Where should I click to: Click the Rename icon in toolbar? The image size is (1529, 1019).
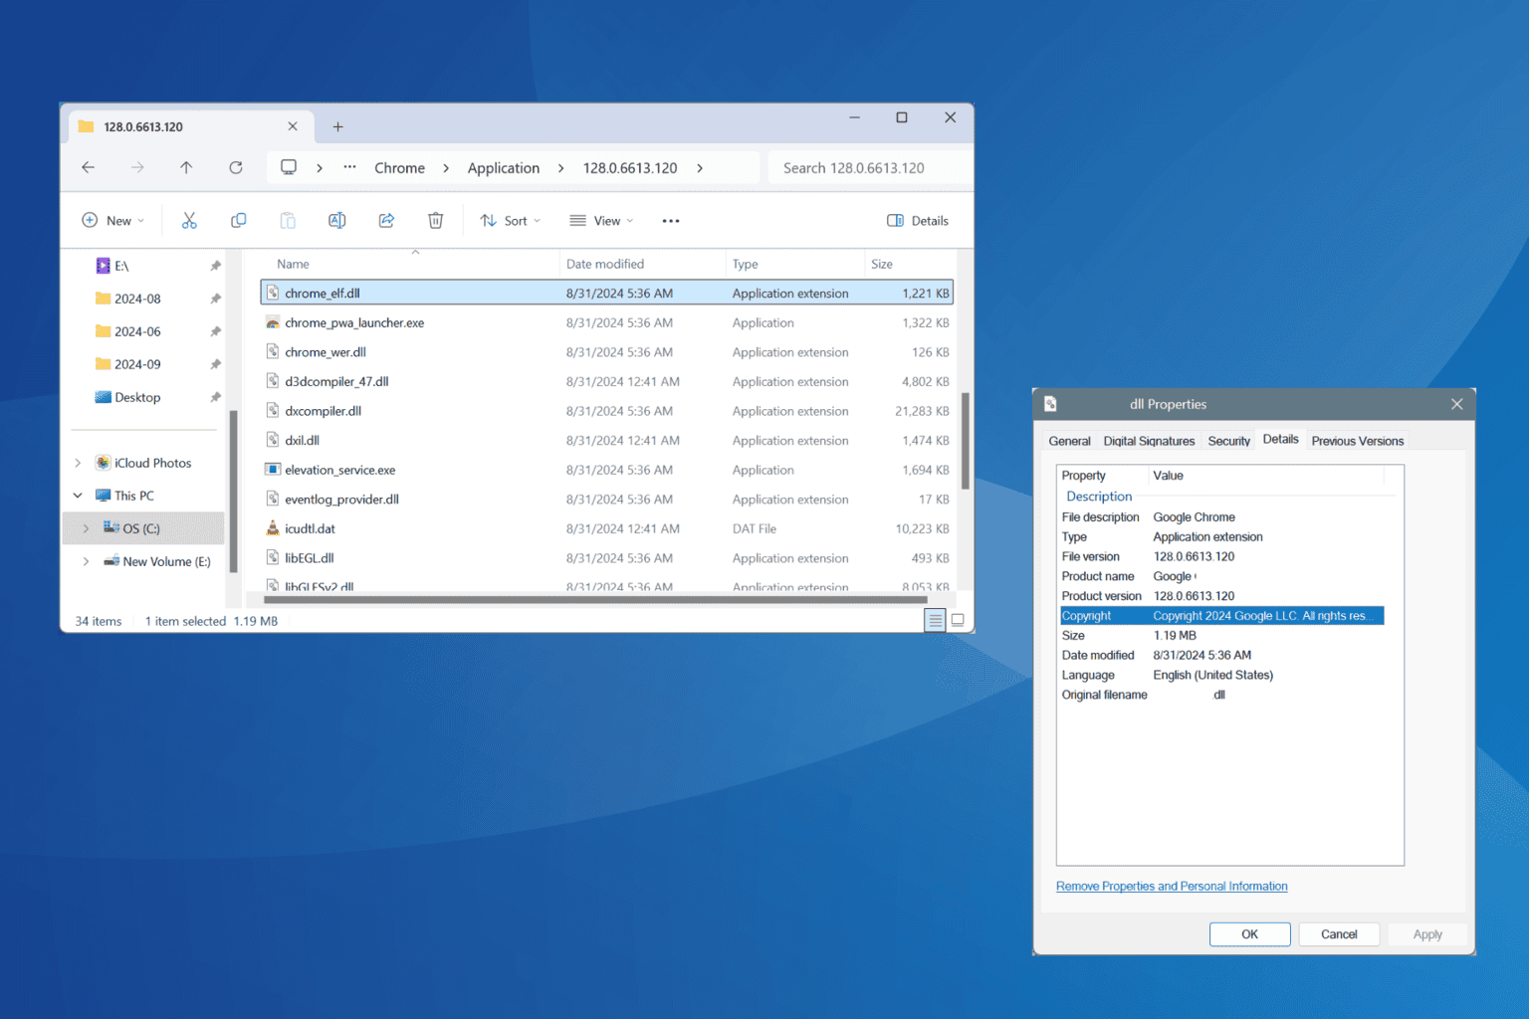[x=336, y=220]
